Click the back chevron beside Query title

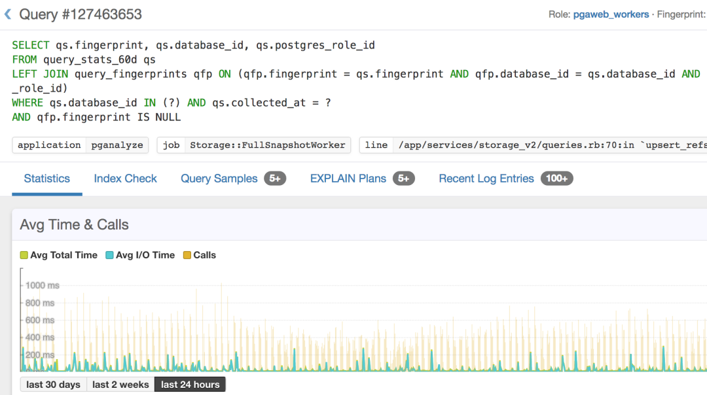click(8, 14)
